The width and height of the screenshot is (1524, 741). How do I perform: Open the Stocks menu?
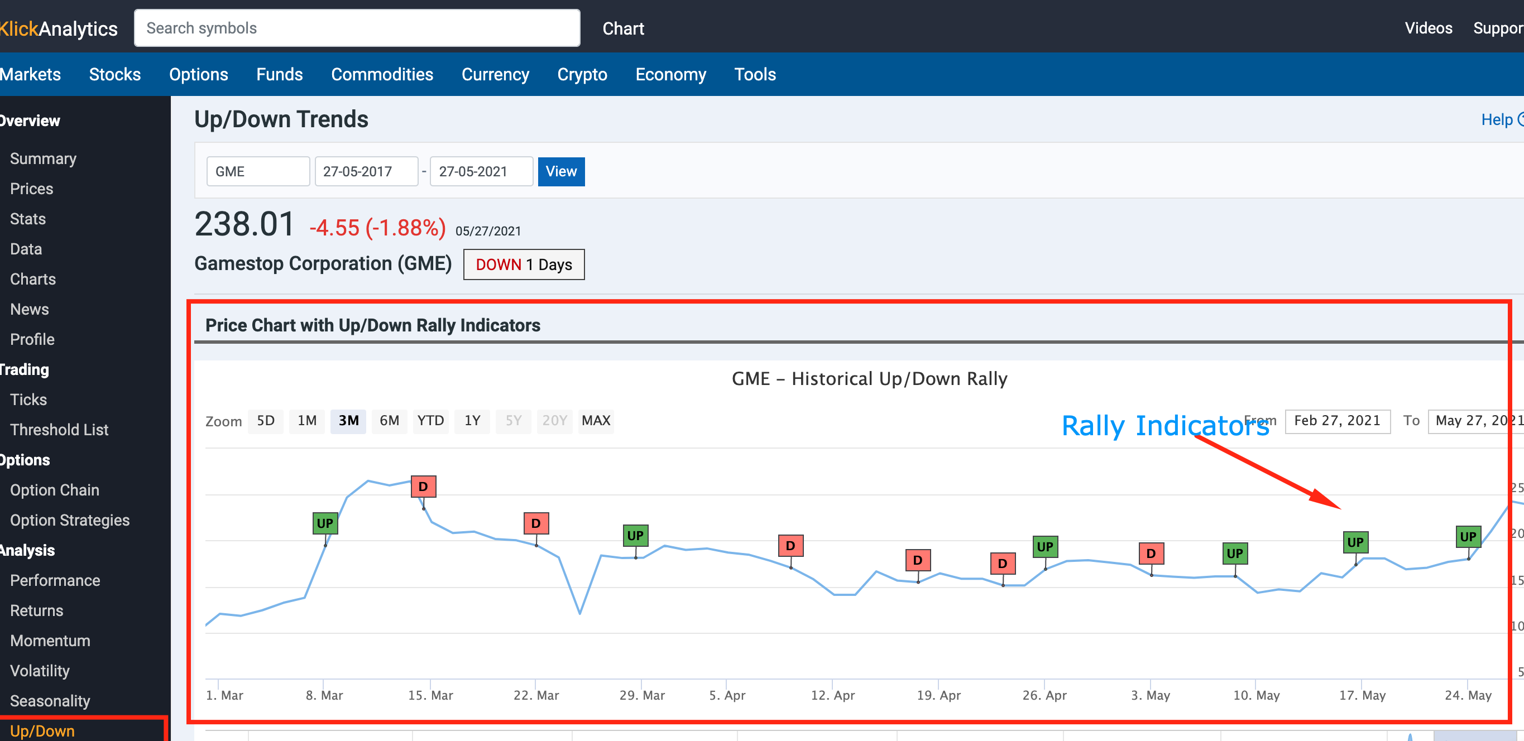[x=115, y=74]
